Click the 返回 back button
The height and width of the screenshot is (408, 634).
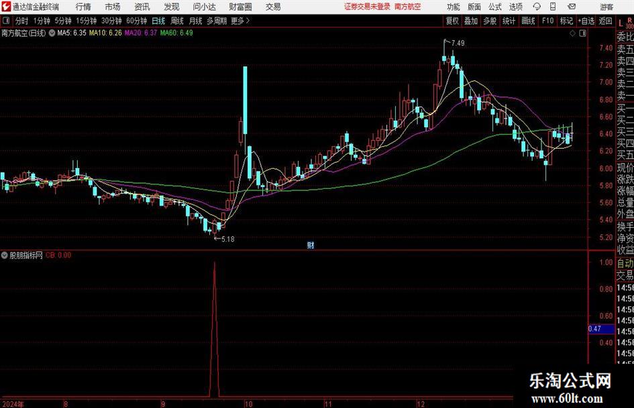pyautogui.click(x=605, y=21)
